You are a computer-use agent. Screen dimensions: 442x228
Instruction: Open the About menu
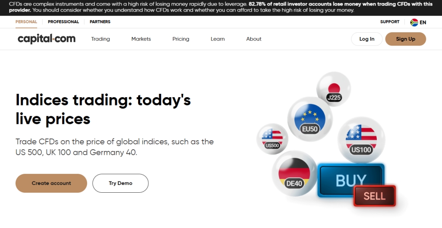pos(254,39)
